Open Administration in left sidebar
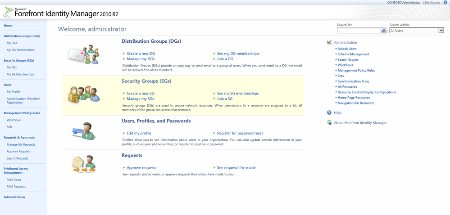This screenshot has width=450, height=215. [x=14, y=197]
